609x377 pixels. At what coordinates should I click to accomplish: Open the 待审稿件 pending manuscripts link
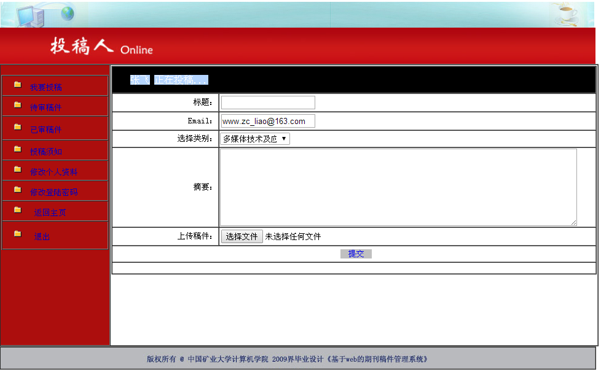[x=46, y=108]
